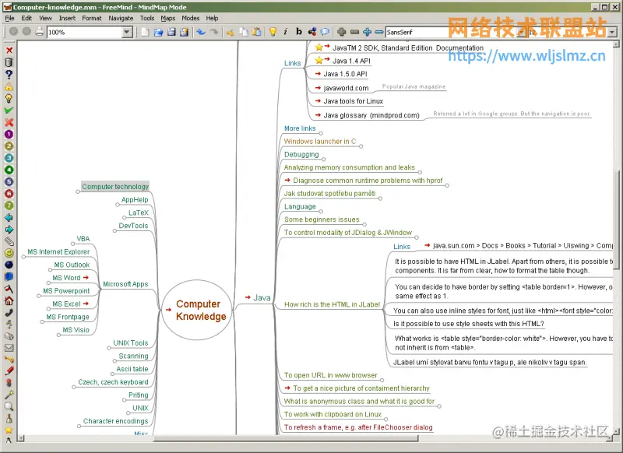The image size is (623, 453).
Task: Add the red pencil icon
Action: pos(9,371)
